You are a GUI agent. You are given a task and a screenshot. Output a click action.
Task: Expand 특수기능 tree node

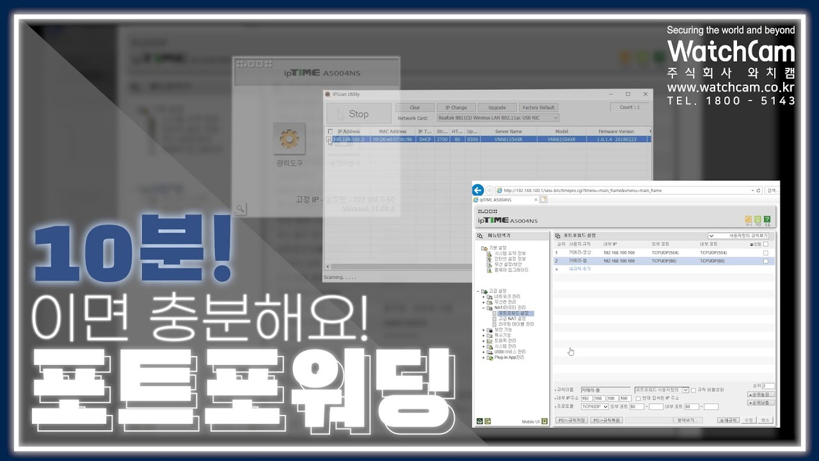click(x=483, y=335)
